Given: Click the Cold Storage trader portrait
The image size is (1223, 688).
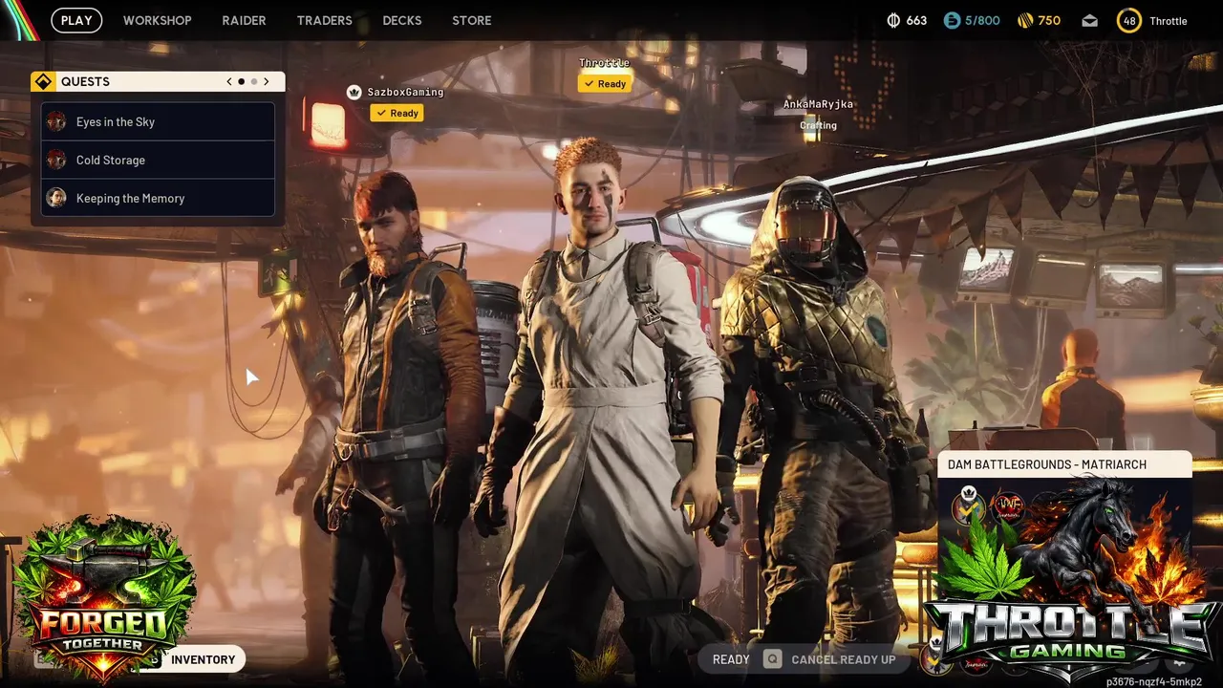Looking at the screenshot, I should click(56, 160).
